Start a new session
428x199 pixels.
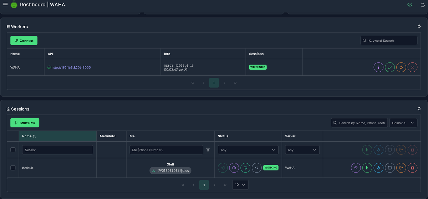[25, 123]
